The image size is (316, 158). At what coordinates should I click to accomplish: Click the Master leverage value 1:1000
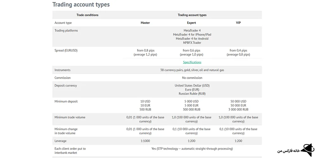[x=145, y=141]
